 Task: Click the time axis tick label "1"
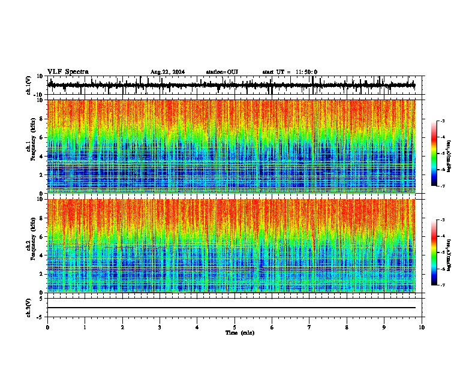coord(85,327)
